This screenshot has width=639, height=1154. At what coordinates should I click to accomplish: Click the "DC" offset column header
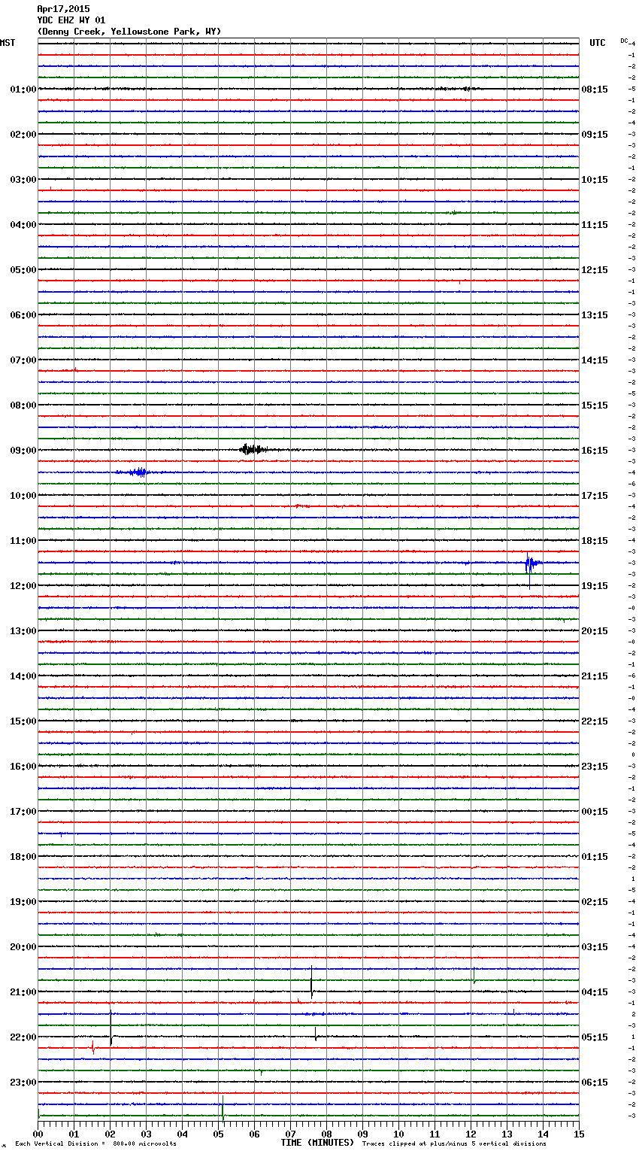[x=624, y=41]
